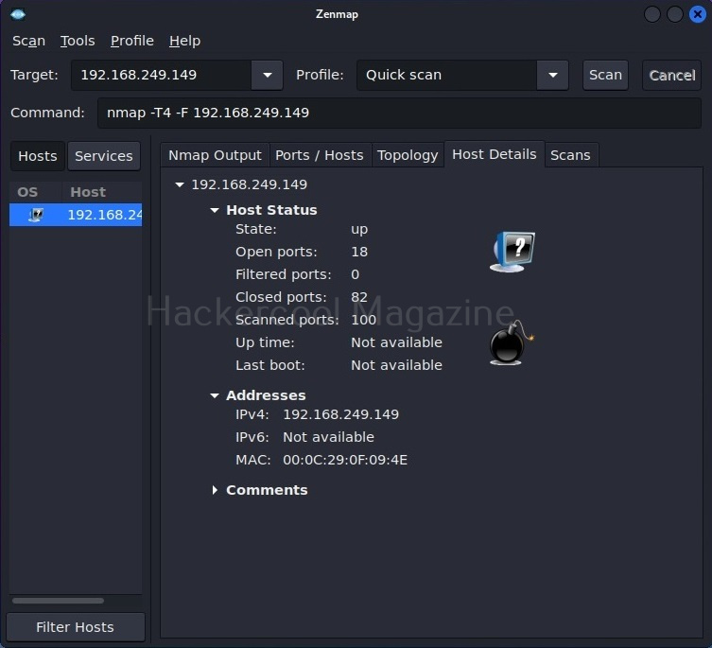
Task: Select host 192.168.24 in the list
Action: [x=76, y=215]
